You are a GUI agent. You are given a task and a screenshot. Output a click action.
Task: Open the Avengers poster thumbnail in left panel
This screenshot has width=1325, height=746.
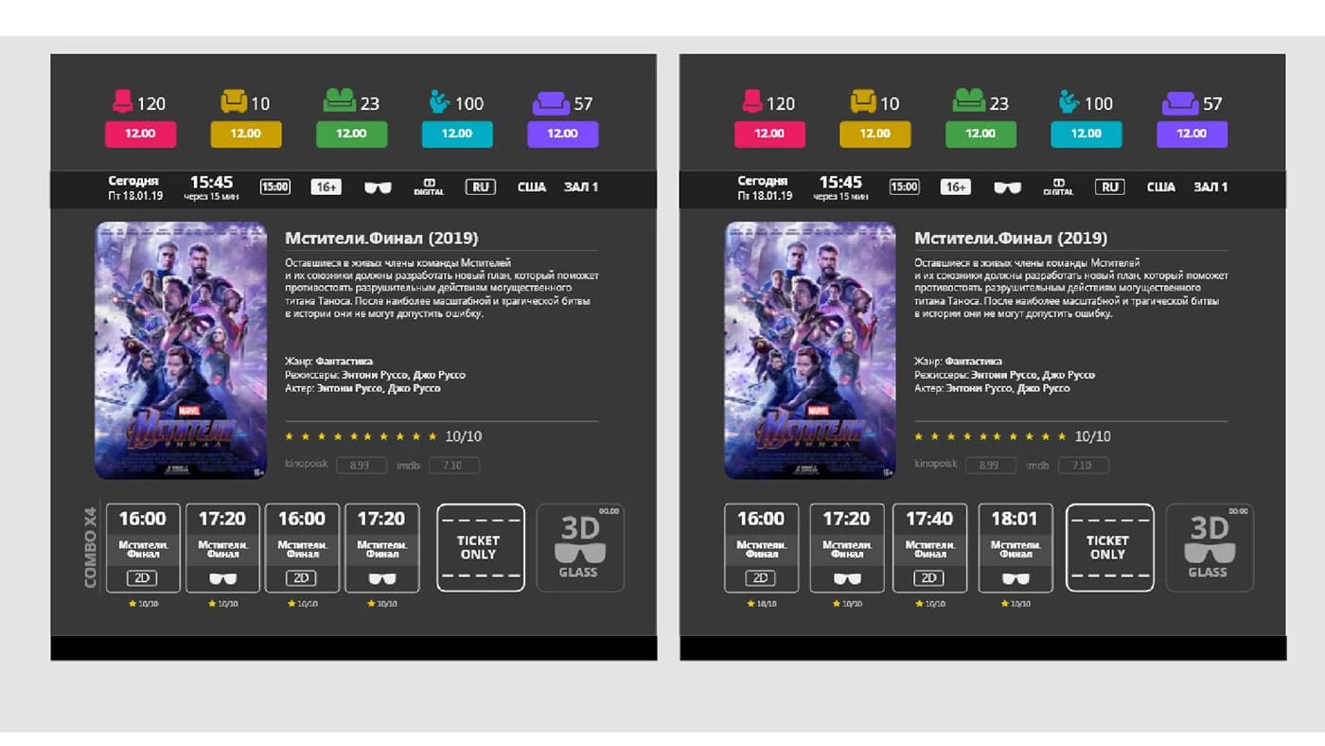pos(181,350)
